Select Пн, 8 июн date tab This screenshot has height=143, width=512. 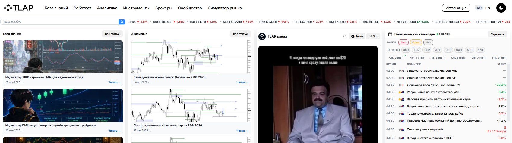coord(499,58)
